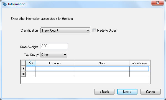Click the Tax Group label
This screenshot has height=100, width=166.
(31, 55)
